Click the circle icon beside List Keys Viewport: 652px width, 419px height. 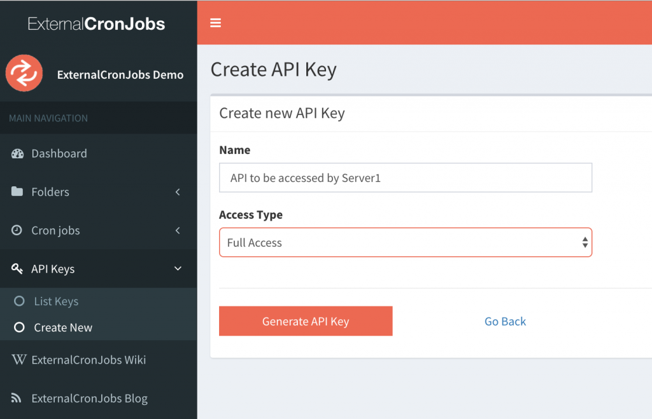click(x=19, y=301)
